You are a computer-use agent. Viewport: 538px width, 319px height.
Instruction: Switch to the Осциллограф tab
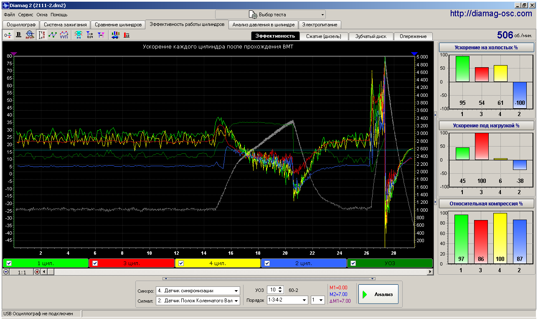click(20, 25)
